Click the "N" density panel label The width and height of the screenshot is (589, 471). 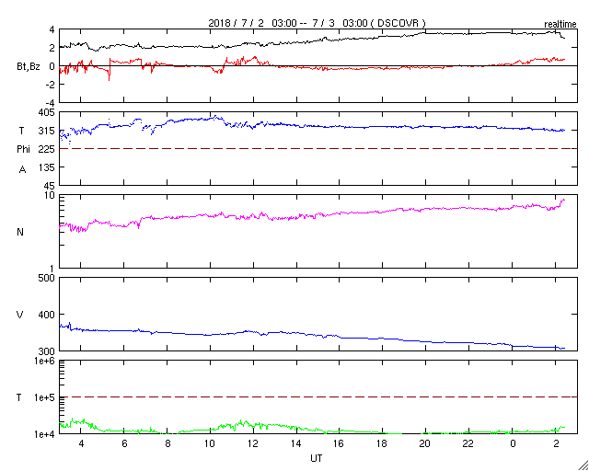[x=20, y=232]
